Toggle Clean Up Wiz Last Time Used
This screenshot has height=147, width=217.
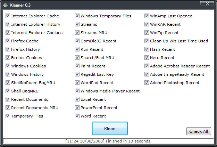147,41
